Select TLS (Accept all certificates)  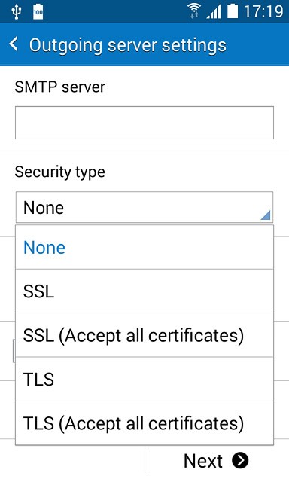coord(144,423)
